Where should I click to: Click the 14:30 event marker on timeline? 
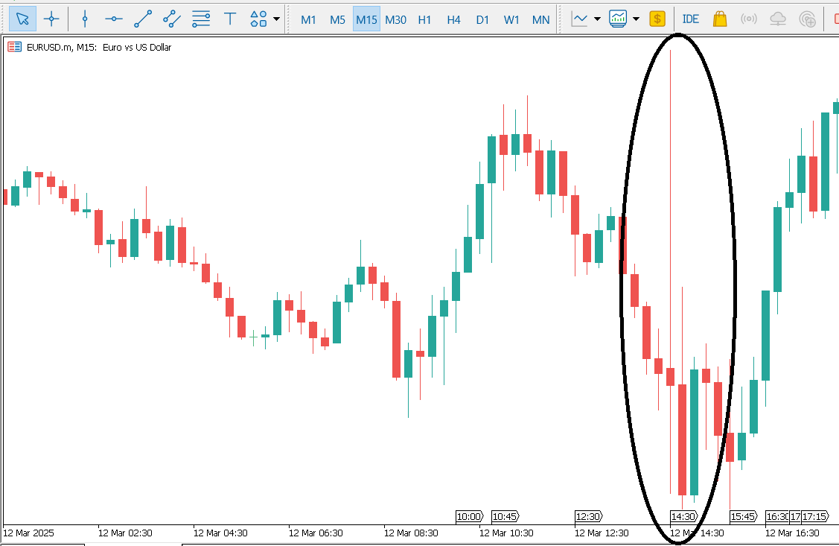(683, 516)
